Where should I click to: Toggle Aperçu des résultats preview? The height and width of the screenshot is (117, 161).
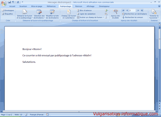(115, 14)
